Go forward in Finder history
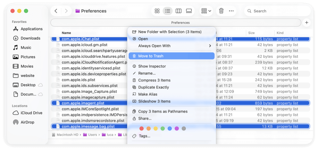The image size is (318, 150). tap(66, 11)
